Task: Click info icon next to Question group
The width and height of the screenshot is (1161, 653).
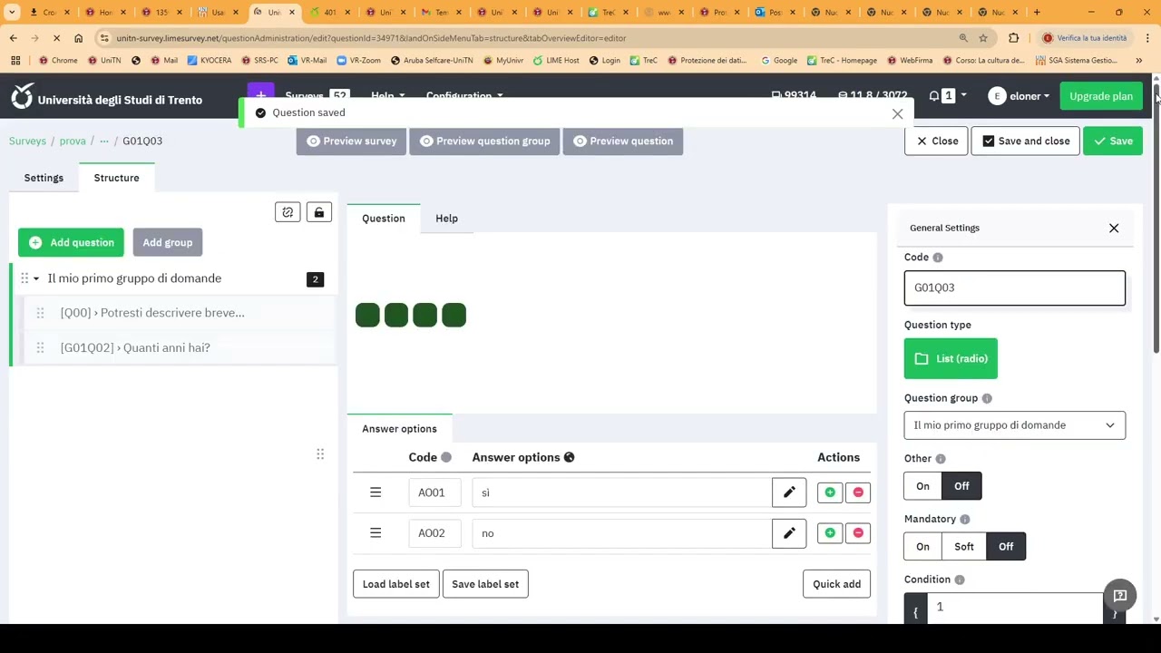Action: tap(987, 398)
